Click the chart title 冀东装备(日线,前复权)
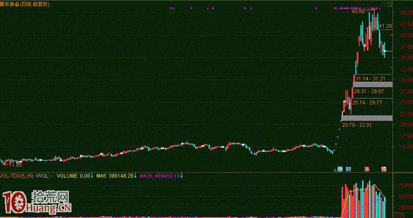The height and width of the screenshot is (218, 413). coord(25,4)
